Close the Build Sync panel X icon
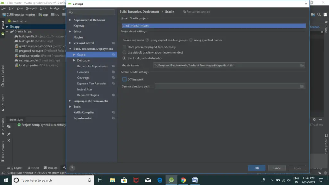Screen dimensions: 329x185 [x=9, y=141]
